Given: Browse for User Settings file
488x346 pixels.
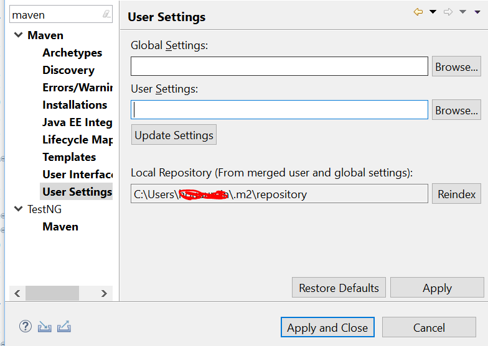Looking at the screenshot, I should click(x=456, y=109).
